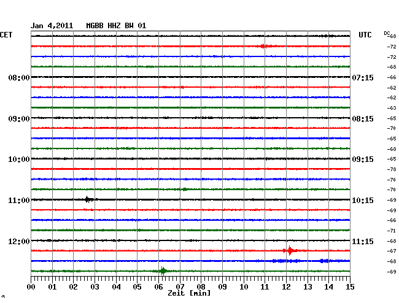Click the 10:15 UTC time label
399x303 pixels.
(363, 201)
